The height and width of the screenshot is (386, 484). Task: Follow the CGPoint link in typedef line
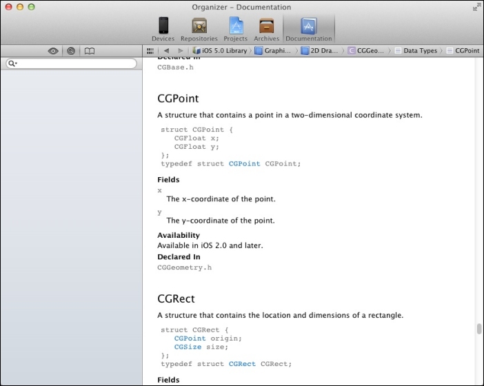click(245, 164)
